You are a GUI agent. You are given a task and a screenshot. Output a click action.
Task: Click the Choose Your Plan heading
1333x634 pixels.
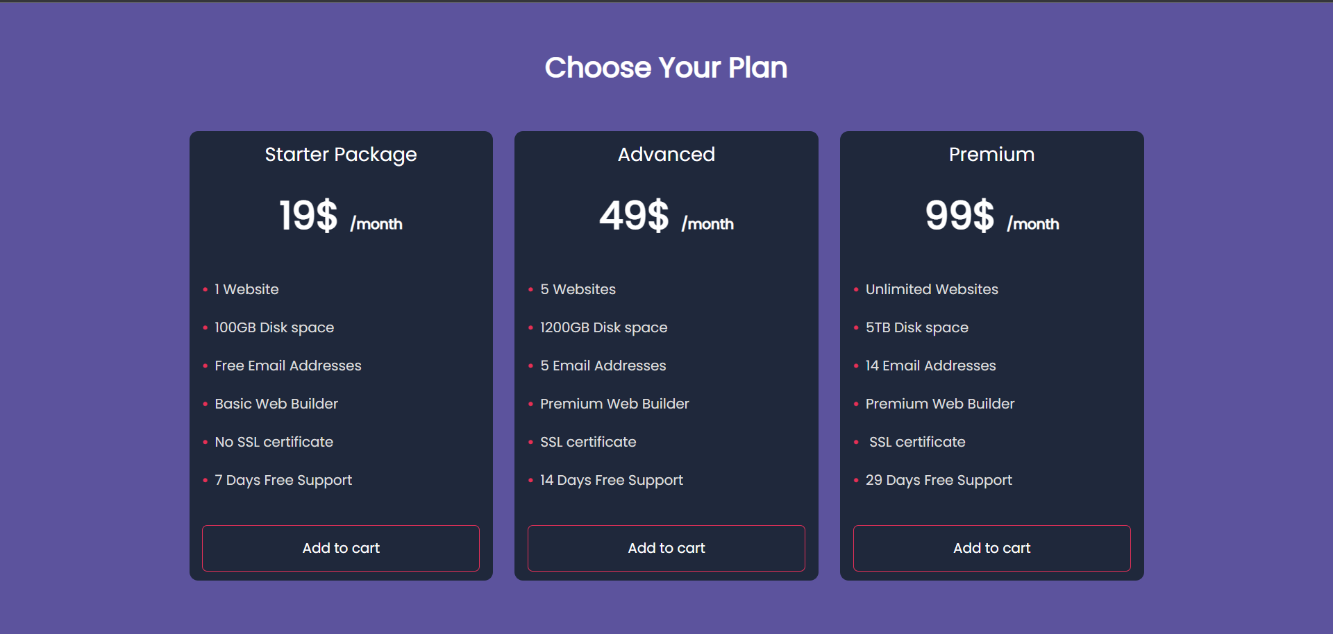pos(666,67)
